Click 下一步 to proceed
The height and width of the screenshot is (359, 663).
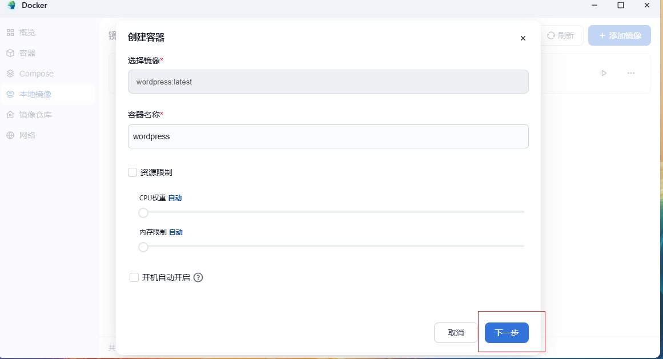[x=507, y=333]
